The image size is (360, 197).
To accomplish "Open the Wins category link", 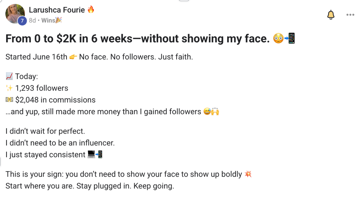I will tap(48, 20).
